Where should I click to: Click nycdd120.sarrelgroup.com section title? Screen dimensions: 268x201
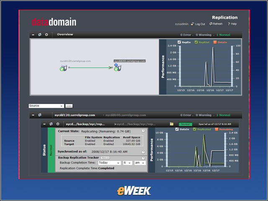point(75,115)
